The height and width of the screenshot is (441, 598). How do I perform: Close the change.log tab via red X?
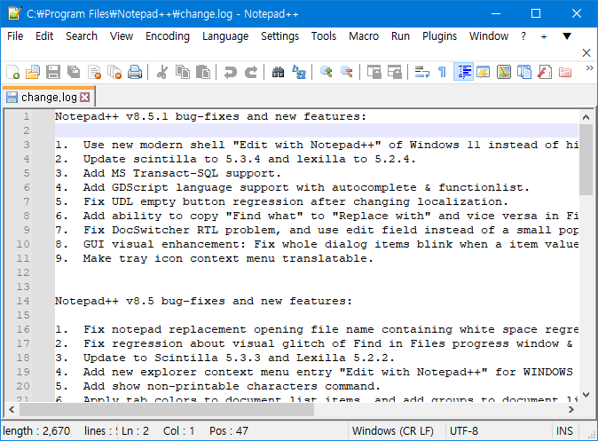pyautogui.click(x=85, y=98)
